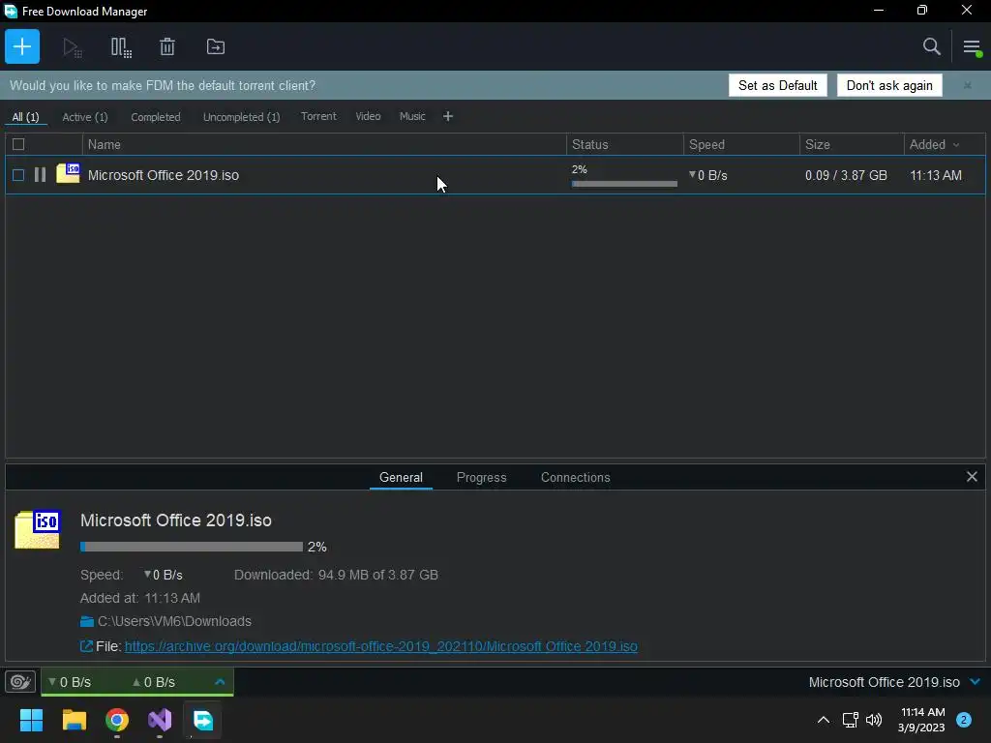The width and height of the screenshot is (991, 743).
Task: Toggle the select-all checkbox in header
Action: coord(18,144)
